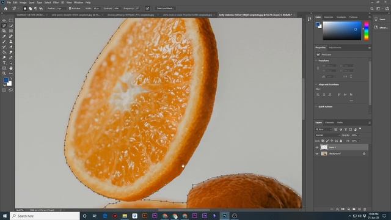Viewport: 391px width, 220px height.
Task: Open the Learn panel button
Action: (380, 19)
